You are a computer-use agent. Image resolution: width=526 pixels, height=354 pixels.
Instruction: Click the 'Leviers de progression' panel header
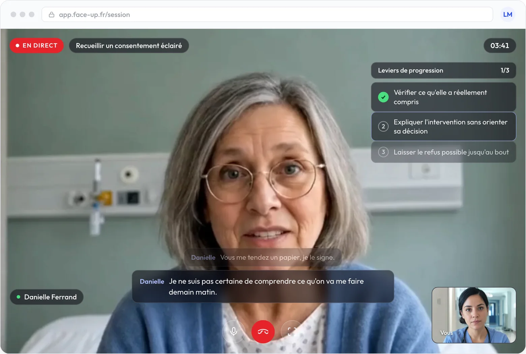[443, 70]
